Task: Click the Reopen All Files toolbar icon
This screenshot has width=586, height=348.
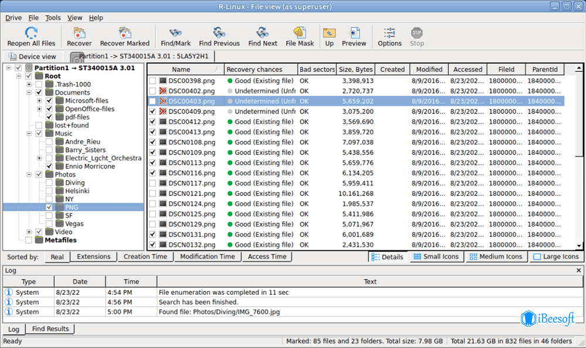Action: pyautogui.click(x=31, y=33)
